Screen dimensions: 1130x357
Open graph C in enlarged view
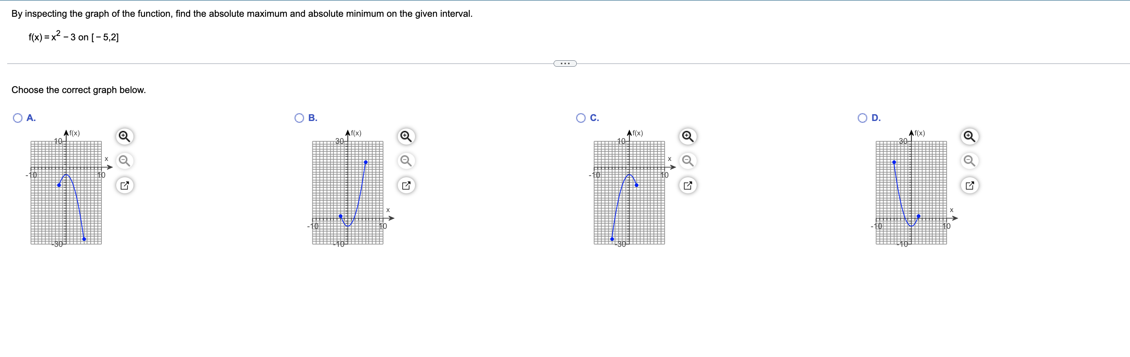pos(688,185)
